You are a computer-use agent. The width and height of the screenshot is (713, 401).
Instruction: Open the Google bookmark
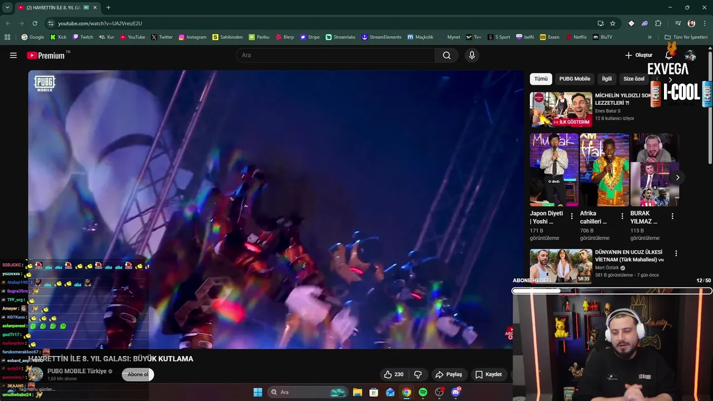pyautogui.click(x=33, y=37)
